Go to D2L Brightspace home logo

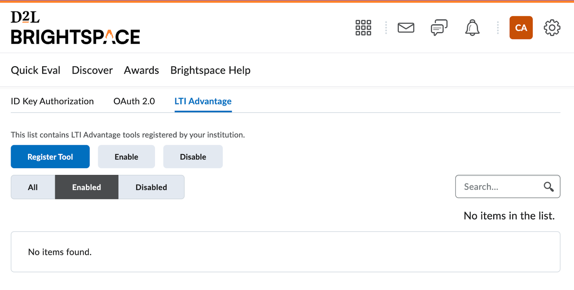(x=75, y=28)
